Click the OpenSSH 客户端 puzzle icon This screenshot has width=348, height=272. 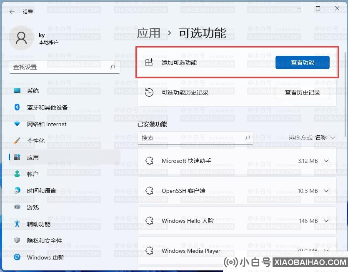click(149, 191)
